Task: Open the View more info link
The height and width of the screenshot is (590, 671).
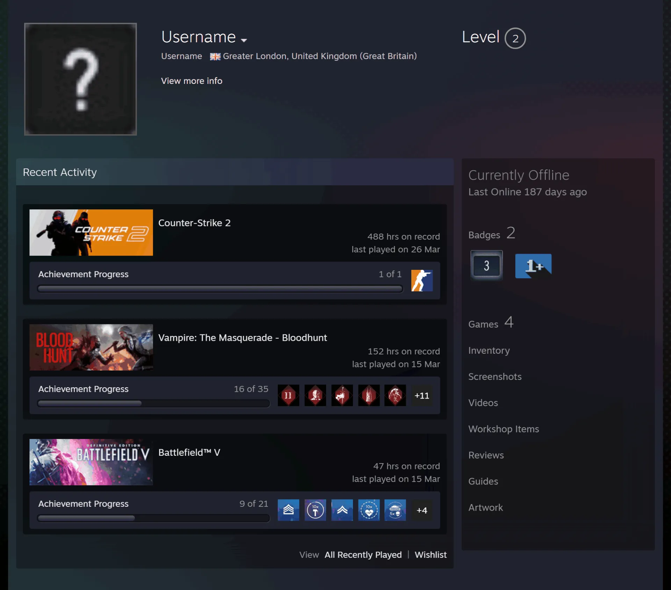Action: pos(192,81)
